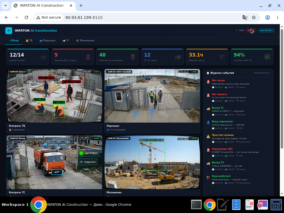This screenshot has width=284, height=213.
Task: Go back with browser back arrow
Action: click(7, 17)
